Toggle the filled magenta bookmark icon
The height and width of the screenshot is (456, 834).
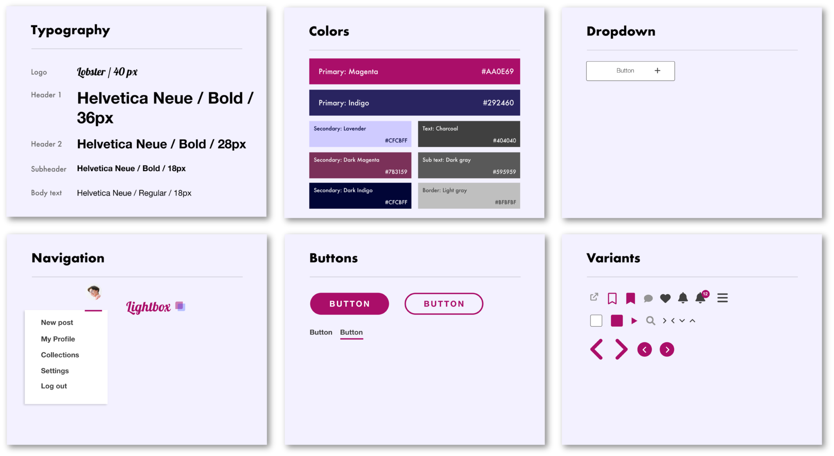[x=631, y=298]
